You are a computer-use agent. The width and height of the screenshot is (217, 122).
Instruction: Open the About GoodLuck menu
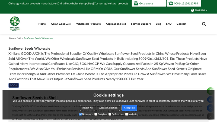61,24
